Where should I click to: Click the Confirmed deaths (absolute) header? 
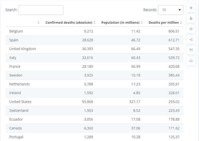(69, 23)
